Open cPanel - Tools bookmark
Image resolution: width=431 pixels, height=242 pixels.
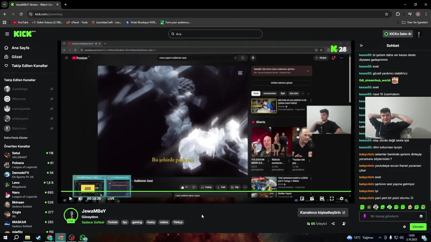click(x=77, y=23)
